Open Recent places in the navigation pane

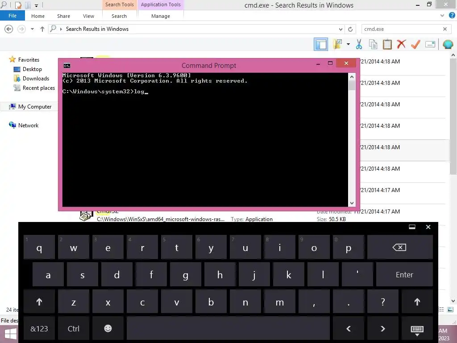click(x=39, y=88)
